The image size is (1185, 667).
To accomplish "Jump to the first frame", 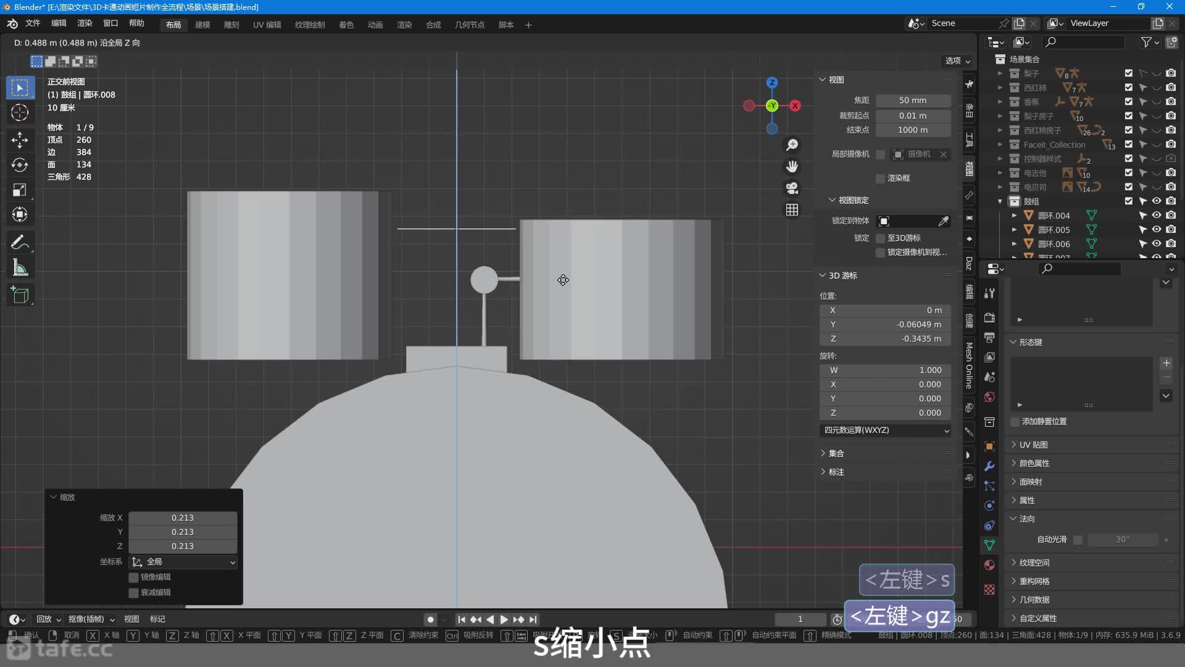I will pyautogui.click(x=461, y=619).
